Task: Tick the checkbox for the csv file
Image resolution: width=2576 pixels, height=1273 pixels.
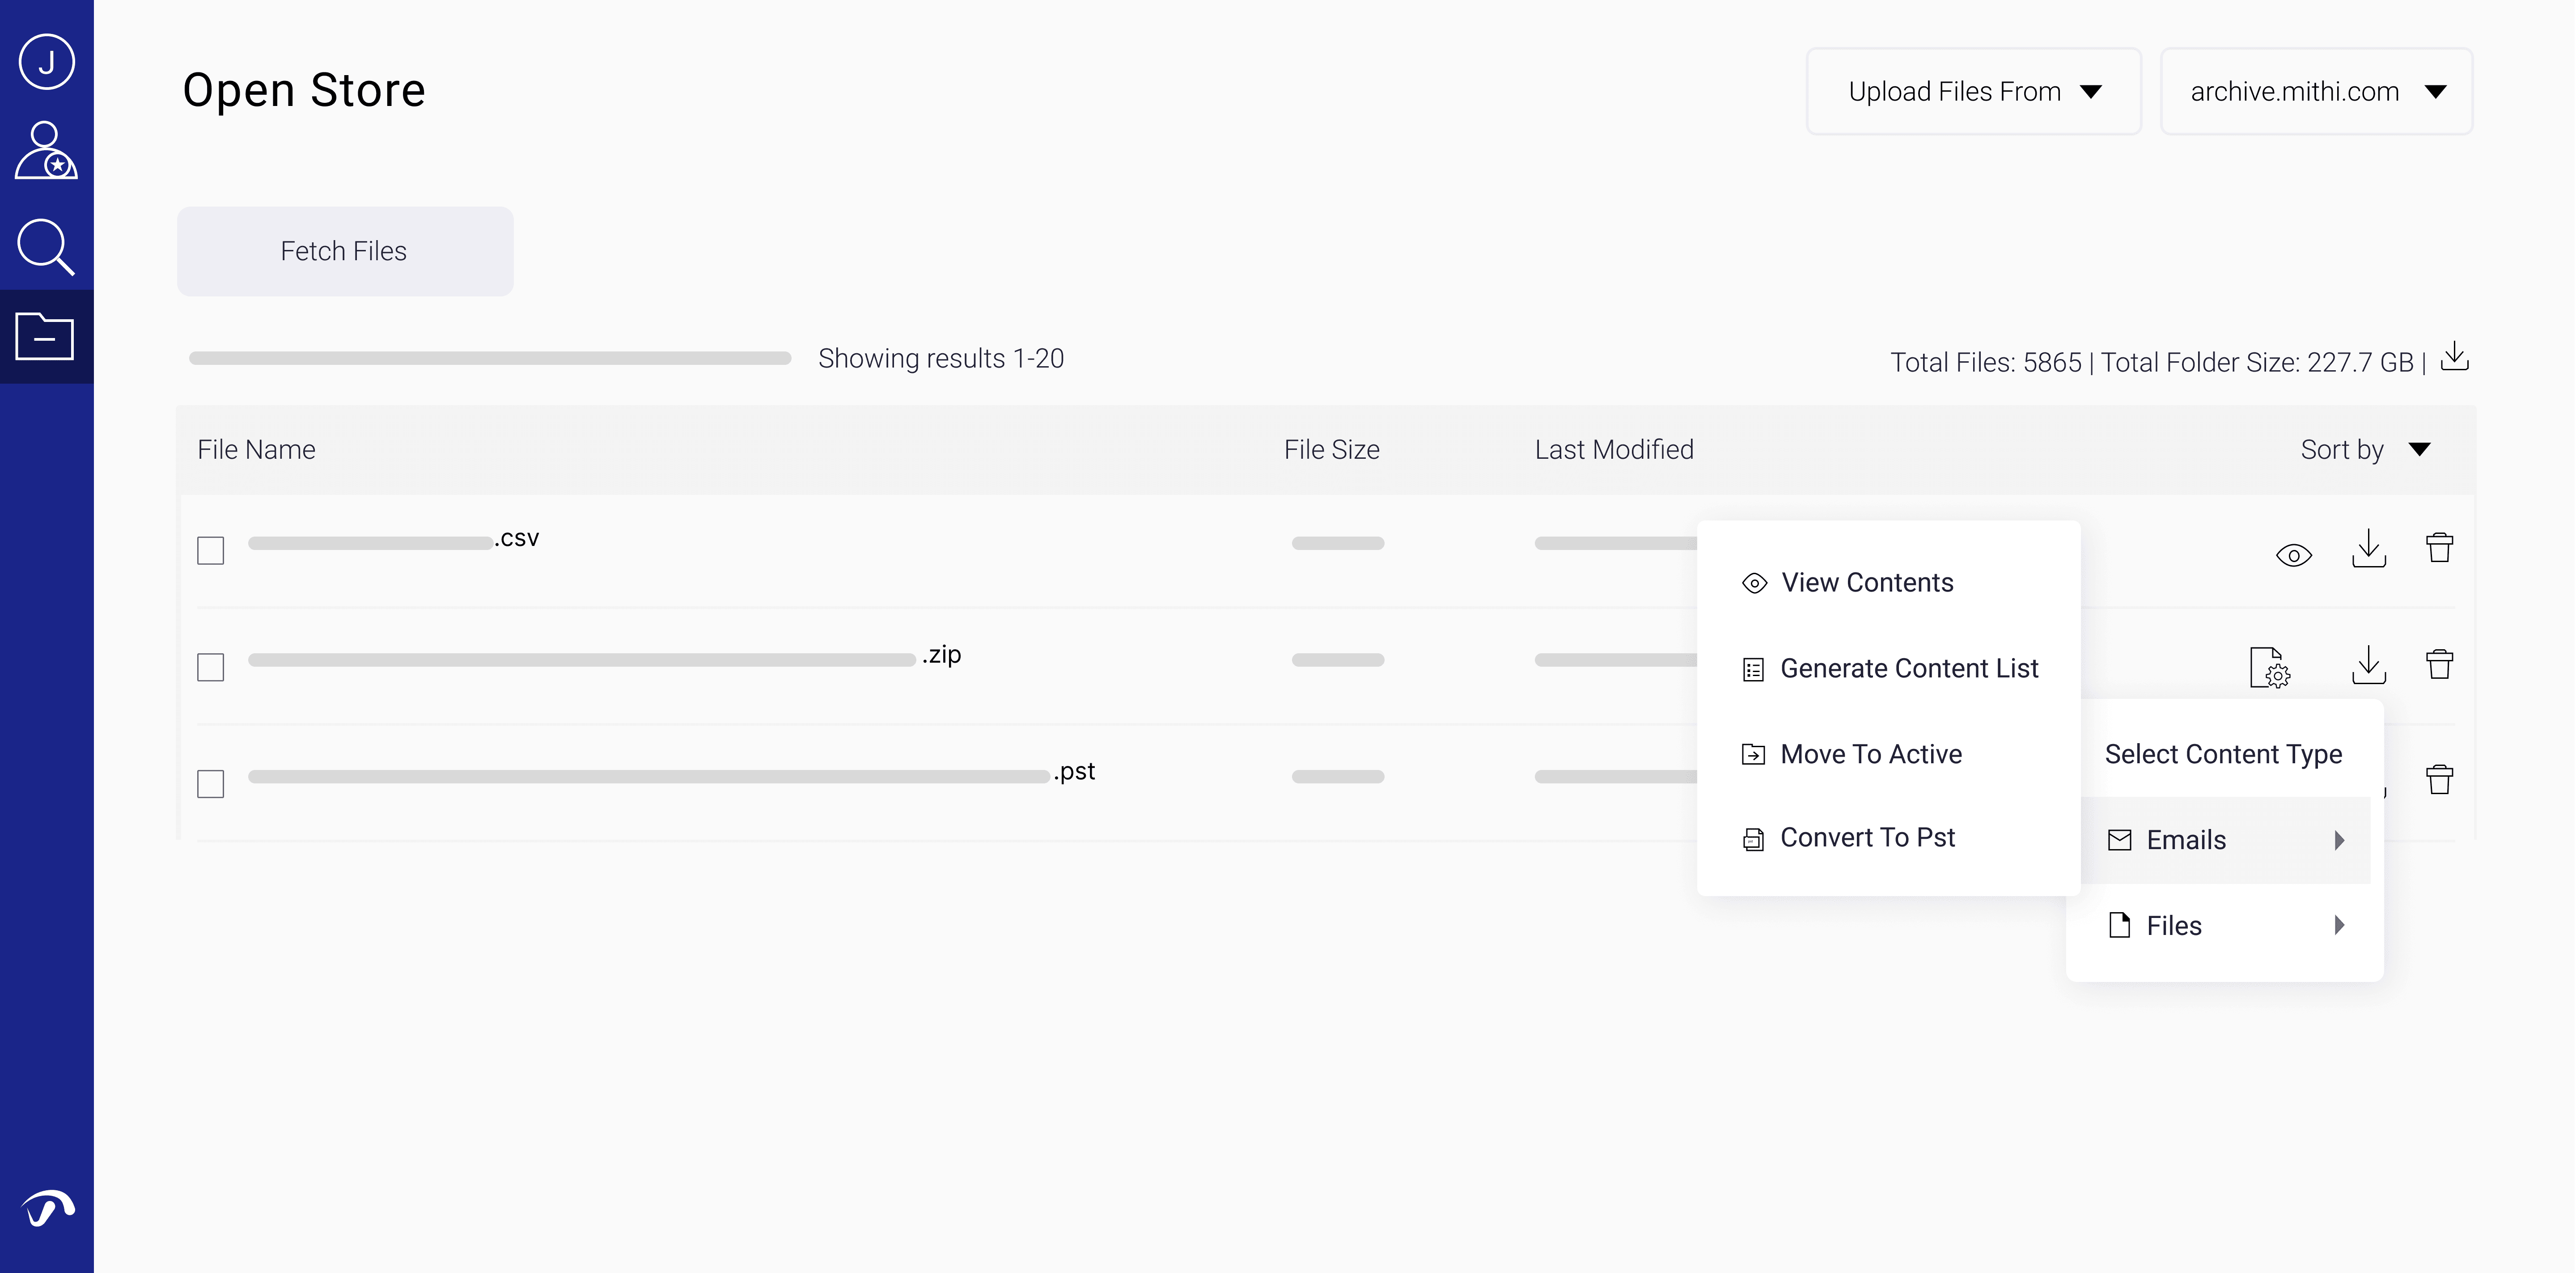Action: (x=211, y=550)
